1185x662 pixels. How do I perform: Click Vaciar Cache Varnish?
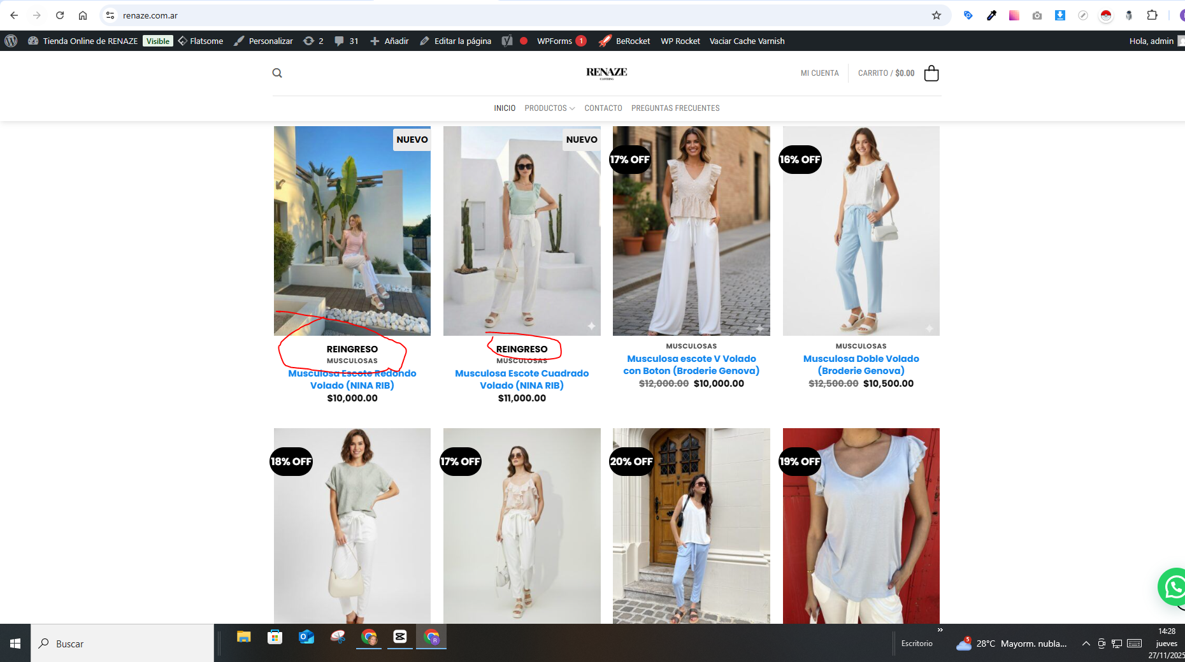click(x=747, y=41)
